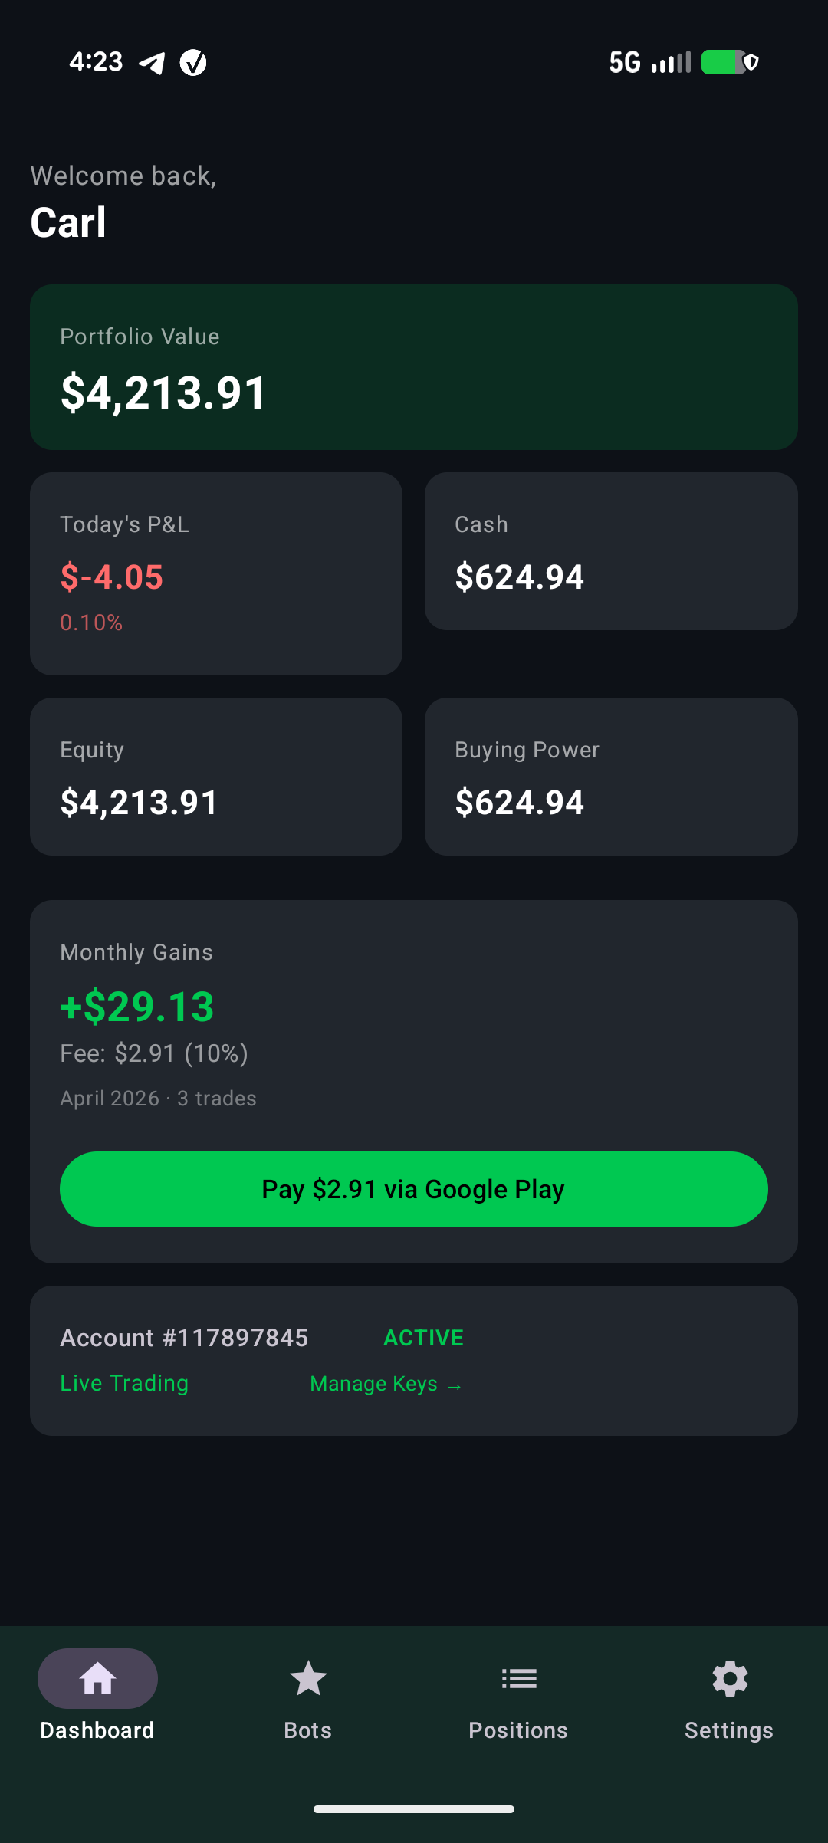Toggle the ACTIVE account status
The image size is (828, 1843).
(423, 1337)
